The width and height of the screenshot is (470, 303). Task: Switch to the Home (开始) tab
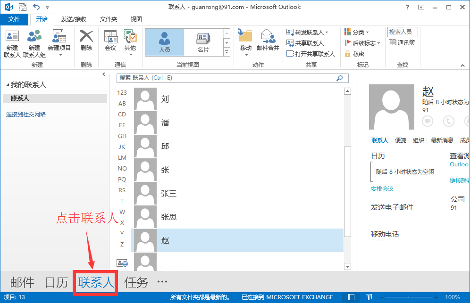pyautogui.click(x=42, y=19)
